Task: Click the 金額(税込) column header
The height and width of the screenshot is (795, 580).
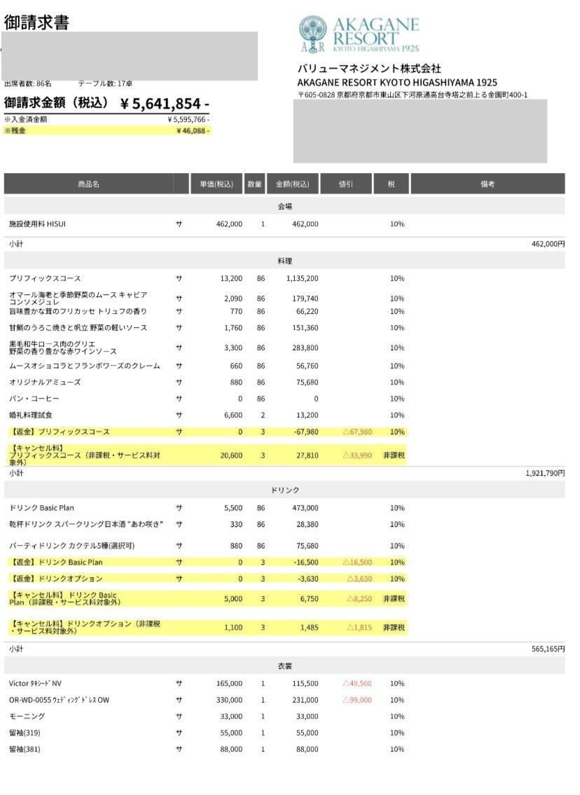Action: 293,184
